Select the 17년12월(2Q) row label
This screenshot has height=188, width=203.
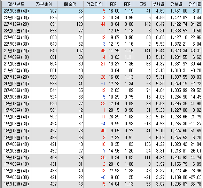coord(16,157)
